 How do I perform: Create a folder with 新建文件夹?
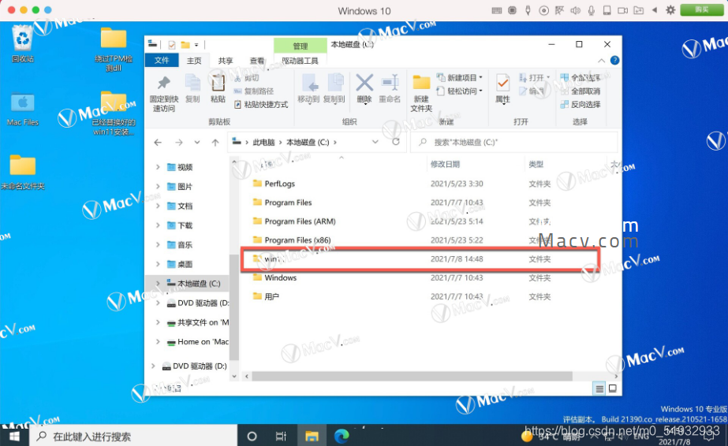[421, 94]
